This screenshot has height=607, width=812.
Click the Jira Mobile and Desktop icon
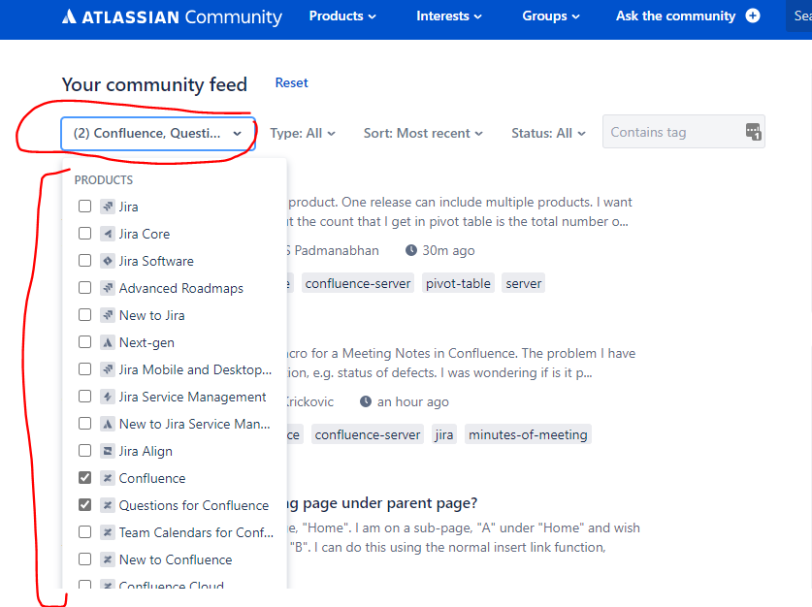click(x=107, y=369)
